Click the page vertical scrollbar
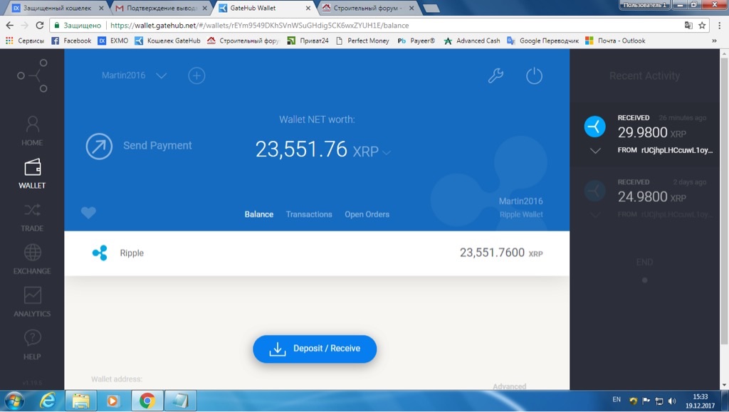Screen dimensions: 729x412 pos(724,200)
